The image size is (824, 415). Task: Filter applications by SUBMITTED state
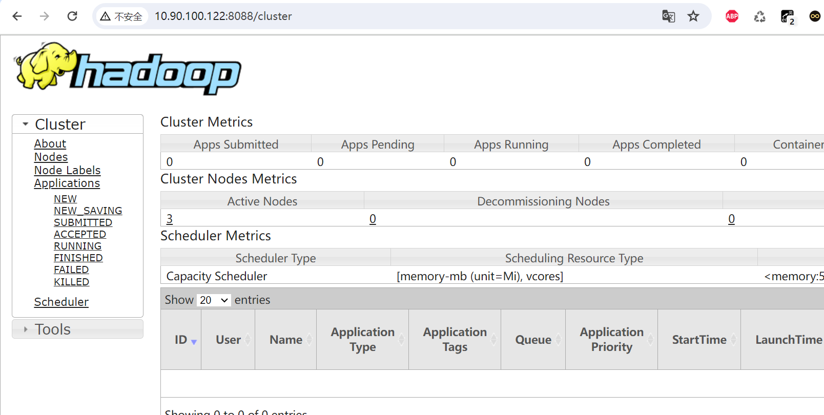coord(83,222)
